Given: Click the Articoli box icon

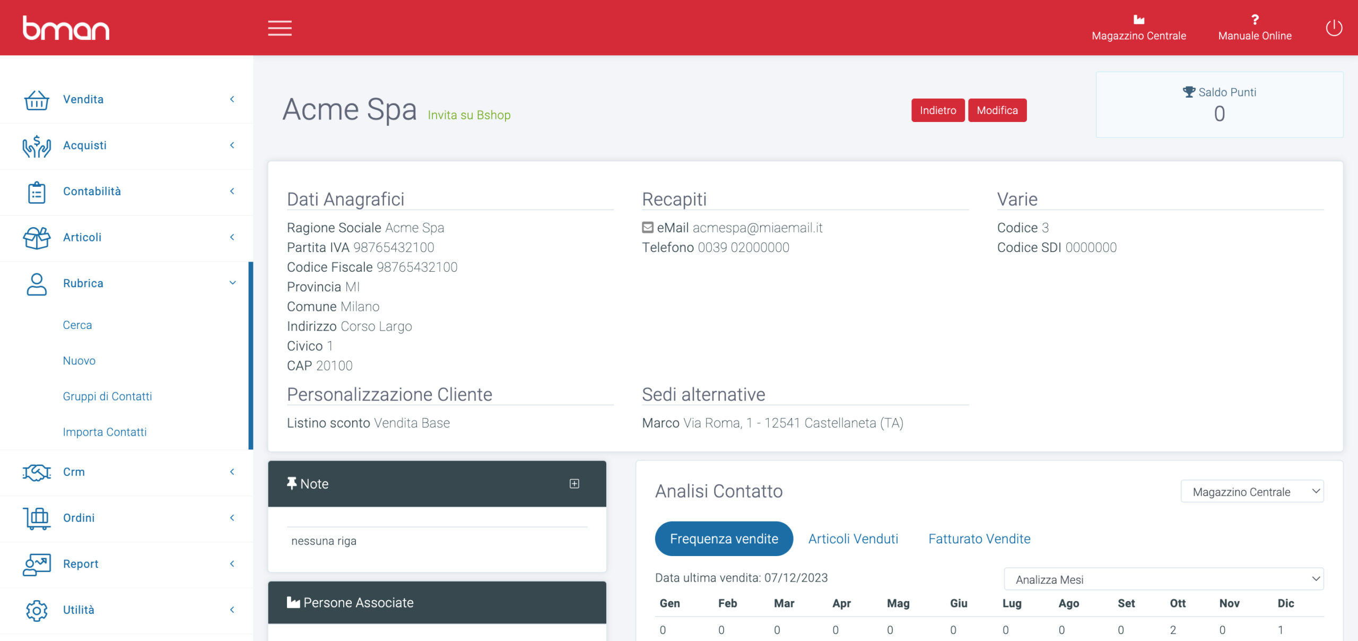Looking at the screenshot, I should click(37, 238).
